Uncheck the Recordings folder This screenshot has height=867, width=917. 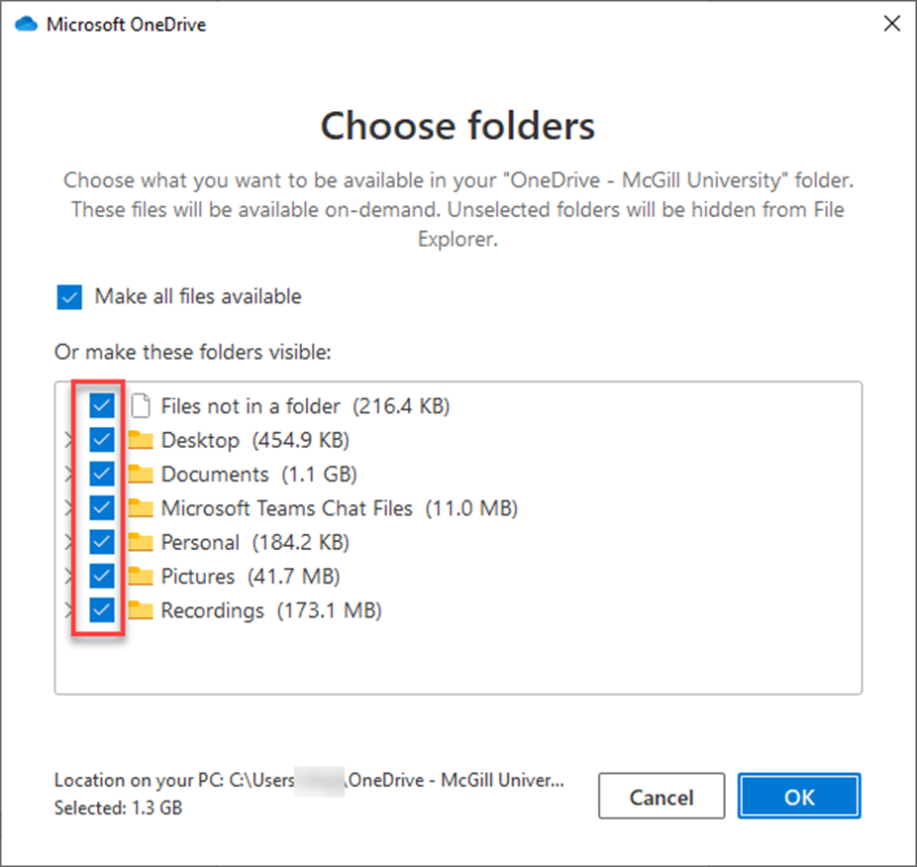[x=102, y=609]
